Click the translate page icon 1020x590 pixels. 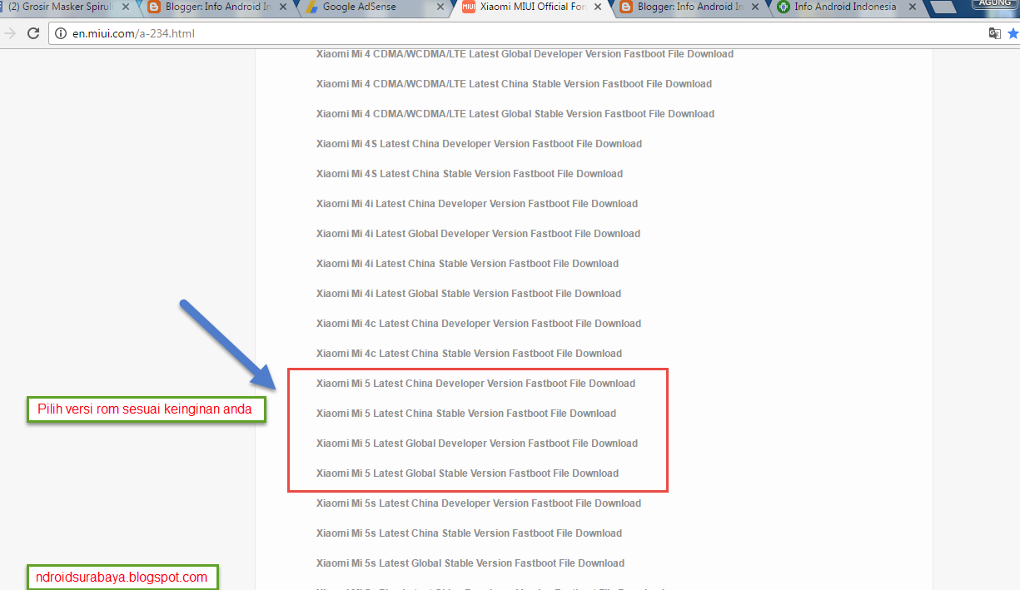(994, 34)
